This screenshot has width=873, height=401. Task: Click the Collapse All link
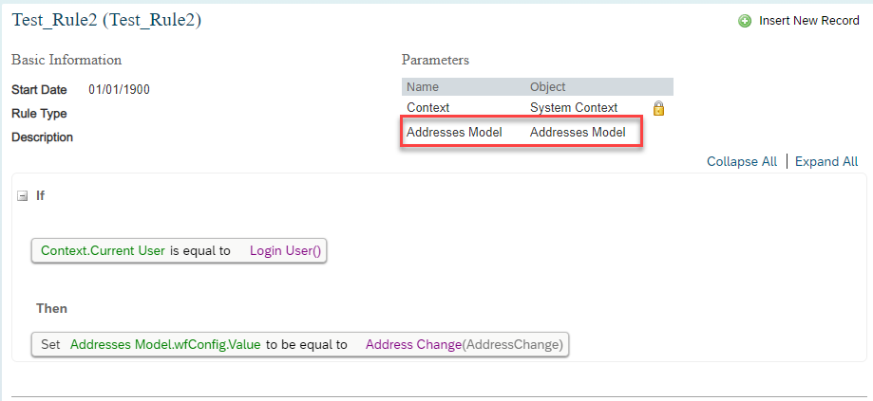[x=742, y=161]
